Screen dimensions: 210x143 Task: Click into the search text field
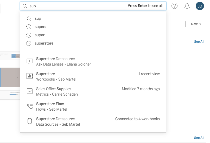click(78, 6)
